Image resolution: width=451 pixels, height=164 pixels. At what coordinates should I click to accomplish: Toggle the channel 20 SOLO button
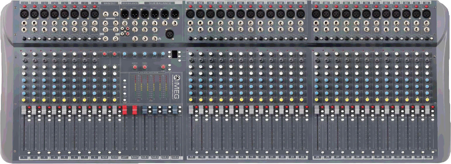click(x=267, y=153)
